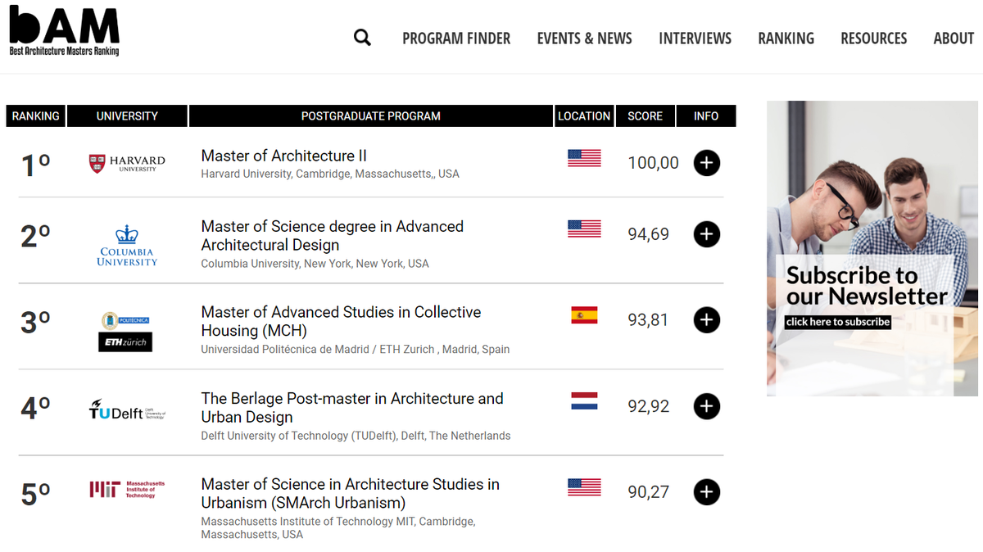Click the Spain flag icon
The height and width of the screenshot is (552, 983).
[584, 315]
